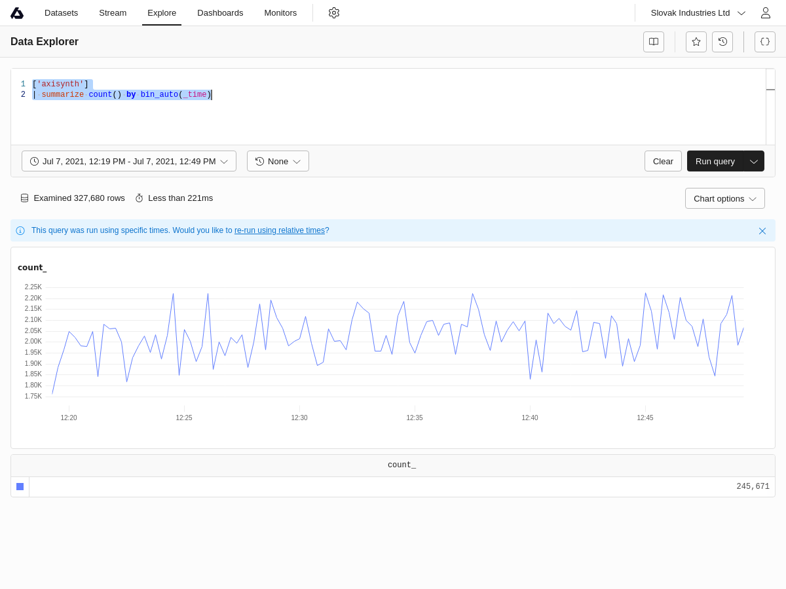Open query history clock icon

(722, 42)
